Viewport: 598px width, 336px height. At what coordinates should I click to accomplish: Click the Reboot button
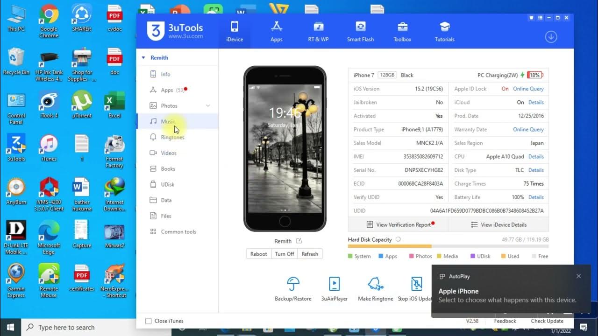258,254
